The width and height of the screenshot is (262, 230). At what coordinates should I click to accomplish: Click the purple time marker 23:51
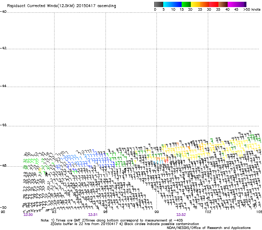(x=93, y=215)
